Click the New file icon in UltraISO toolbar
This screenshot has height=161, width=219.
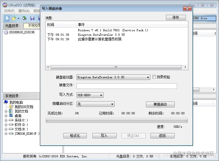pos(7,18)
